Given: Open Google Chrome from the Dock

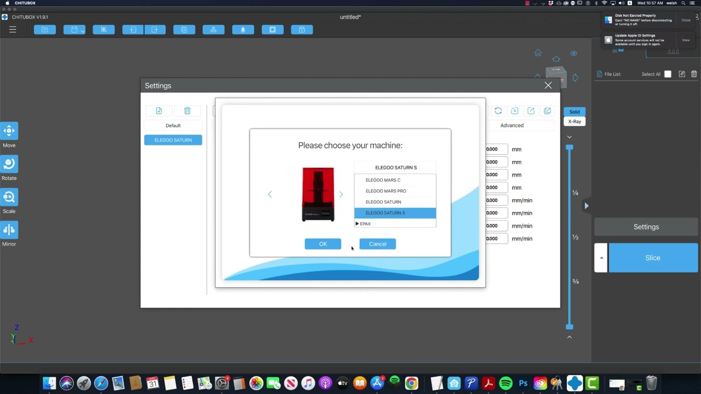Looking at the screenshot, I should coord(411,383).
